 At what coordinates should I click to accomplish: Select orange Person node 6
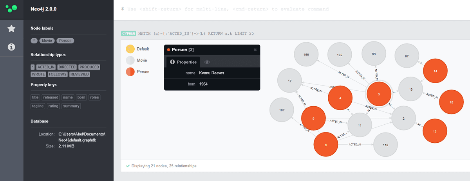point(326,144)
